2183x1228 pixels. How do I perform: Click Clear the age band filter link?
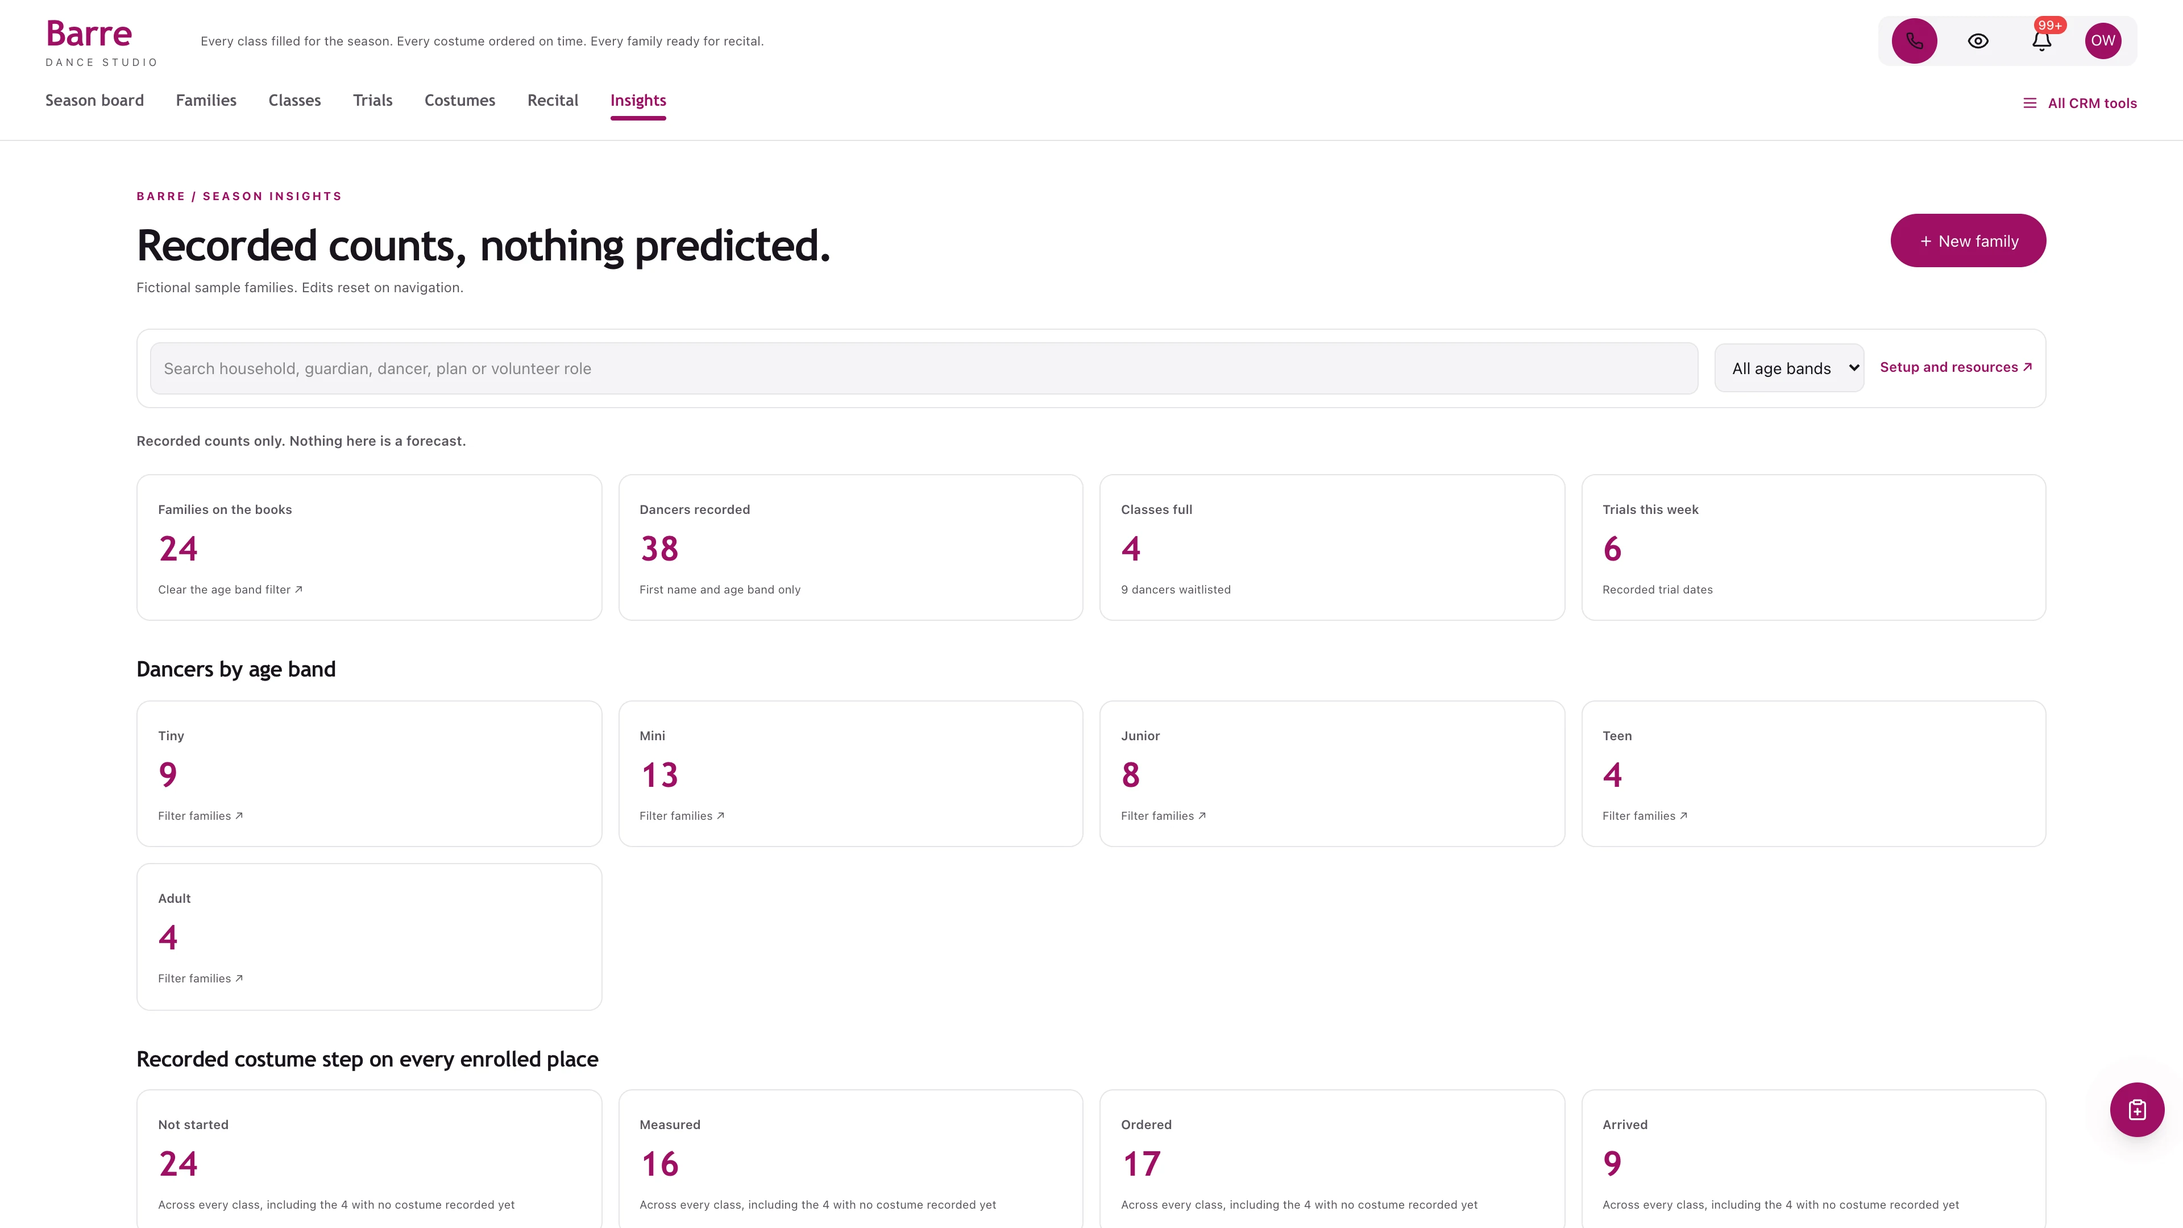230,590
